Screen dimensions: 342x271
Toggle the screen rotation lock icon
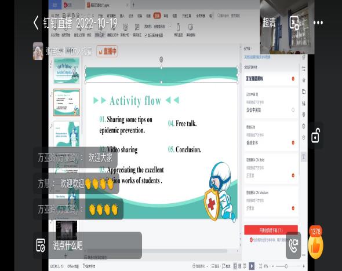[x=315, y=135]
